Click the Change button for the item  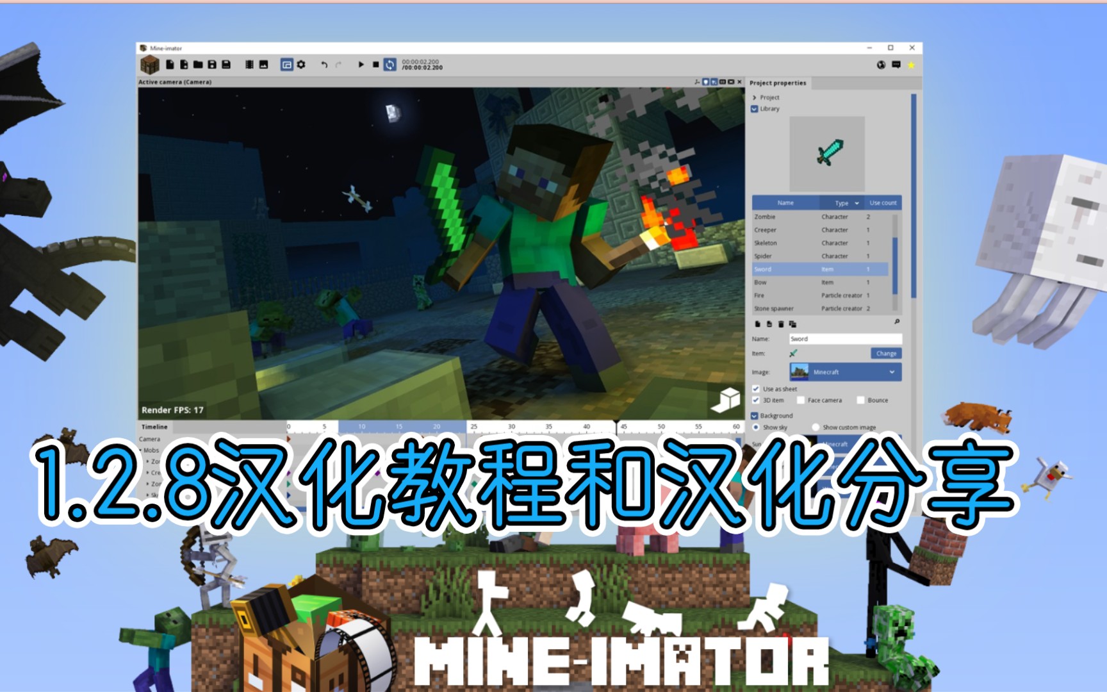[887, 353]
